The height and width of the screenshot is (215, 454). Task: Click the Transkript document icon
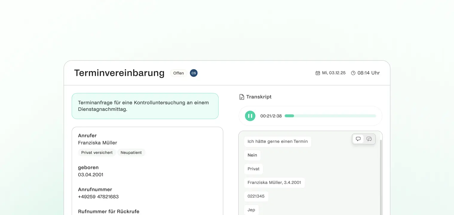click(241, 96)
